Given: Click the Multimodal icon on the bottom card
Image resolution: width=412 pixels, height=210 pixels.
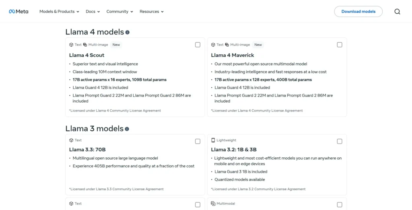Looking at the screenshot, I should click(213, 204).
